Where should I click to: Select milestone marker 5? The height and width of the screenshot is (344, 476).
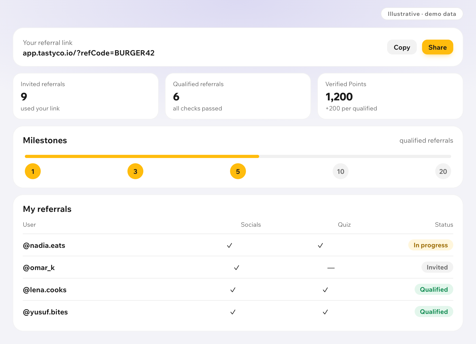point(238,171)
